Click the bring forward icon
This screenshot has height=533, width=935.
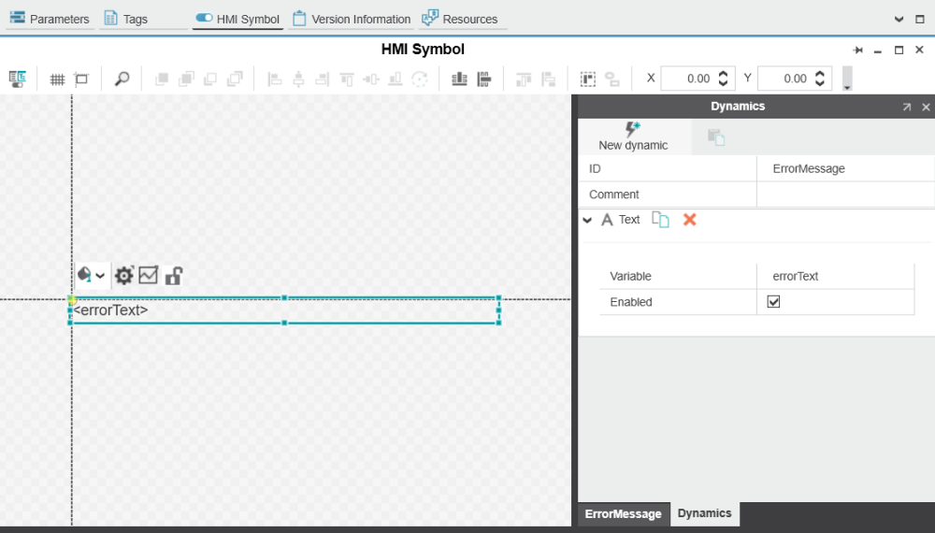(x=186, y=79)
